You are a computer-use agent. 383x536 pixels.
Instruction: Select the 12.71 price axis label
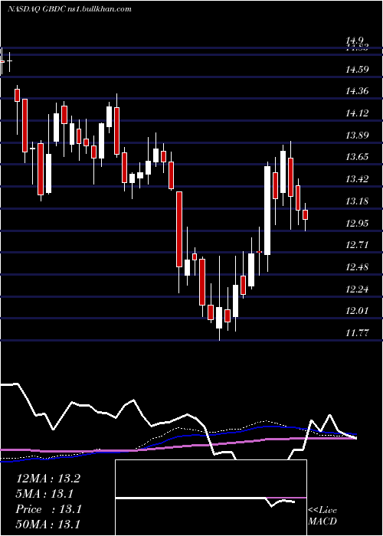[x=357, y=245]
